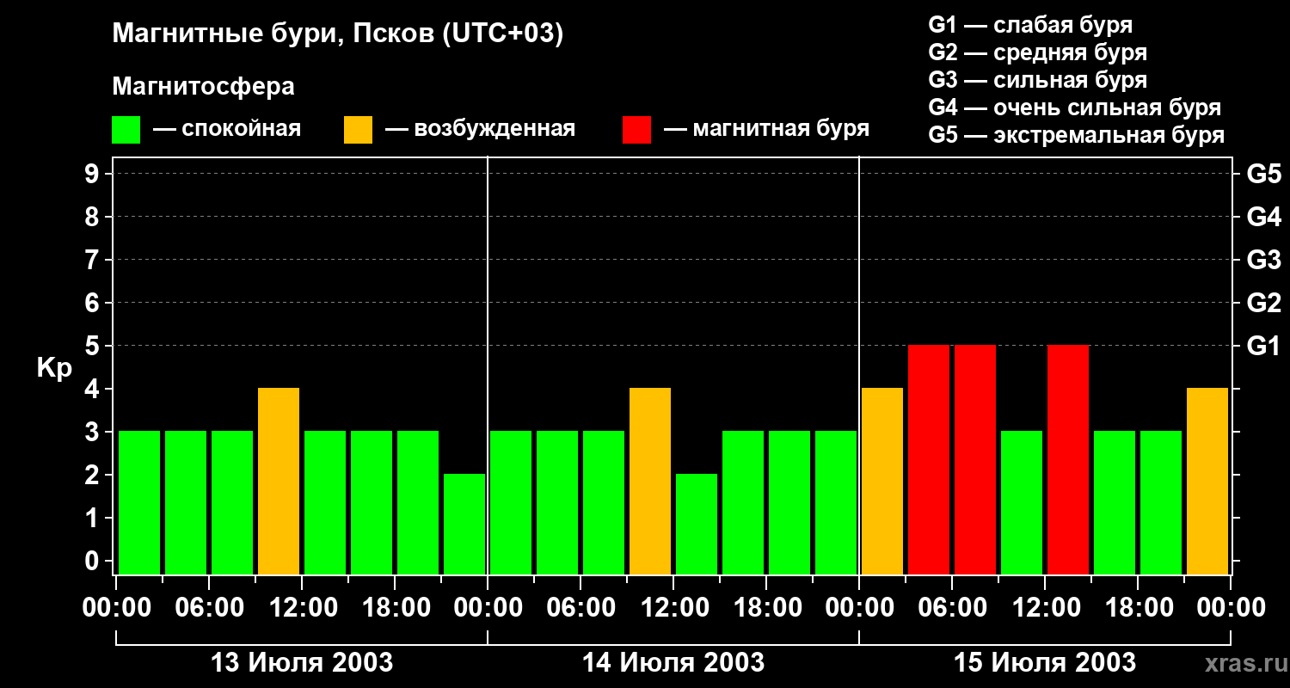Click the Kp axis value '0'
The height and width of the screenshot is (688, 1290).
point(94,561)
